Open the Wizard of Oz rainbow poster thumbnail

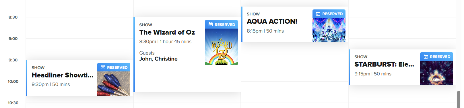(x=221, y=47)
